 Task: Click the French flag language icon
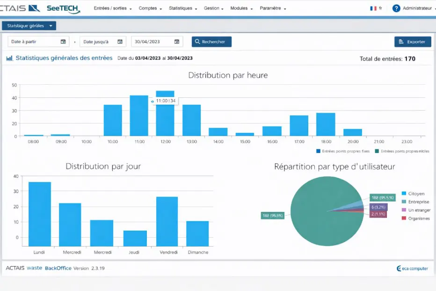[373, 8]
